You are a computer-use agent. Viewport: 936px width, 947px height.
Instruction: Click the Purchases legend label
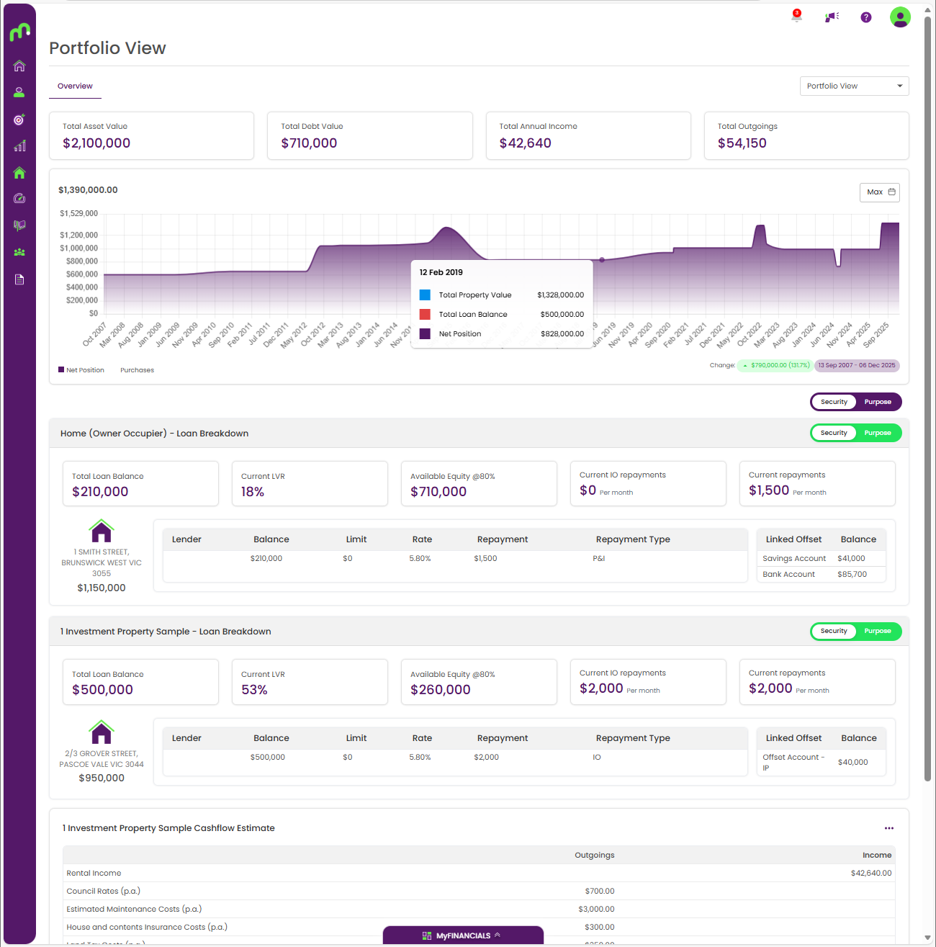click(x=137, y=370)
